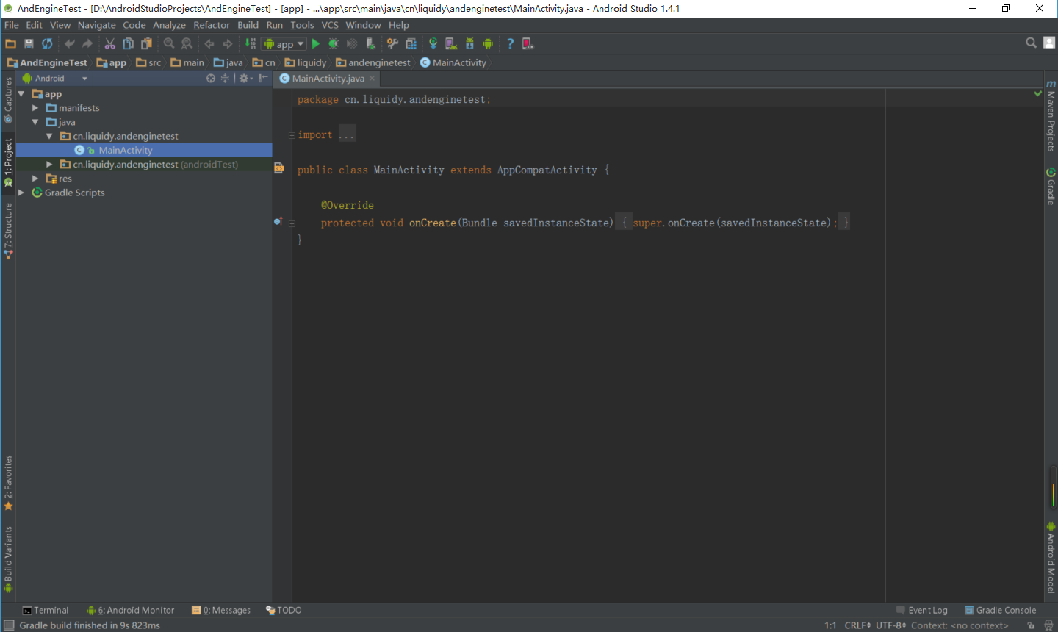Screen dimensions: 1058x632
Task: Toggle the Event Log window
Action: click(x=922, y=610)
